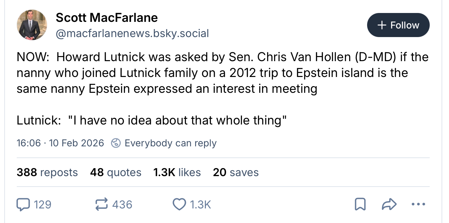Click the @macfarlanenews.bsky.social handle
The height and width of the screenshot is (223, 449).
(132, 33)
